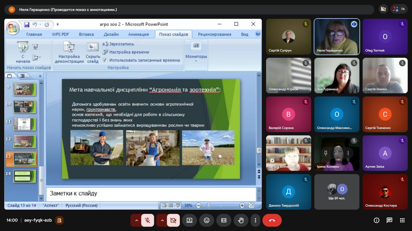Open meeting details info icon
412x231 pixels.
click(x=376, y=220)
